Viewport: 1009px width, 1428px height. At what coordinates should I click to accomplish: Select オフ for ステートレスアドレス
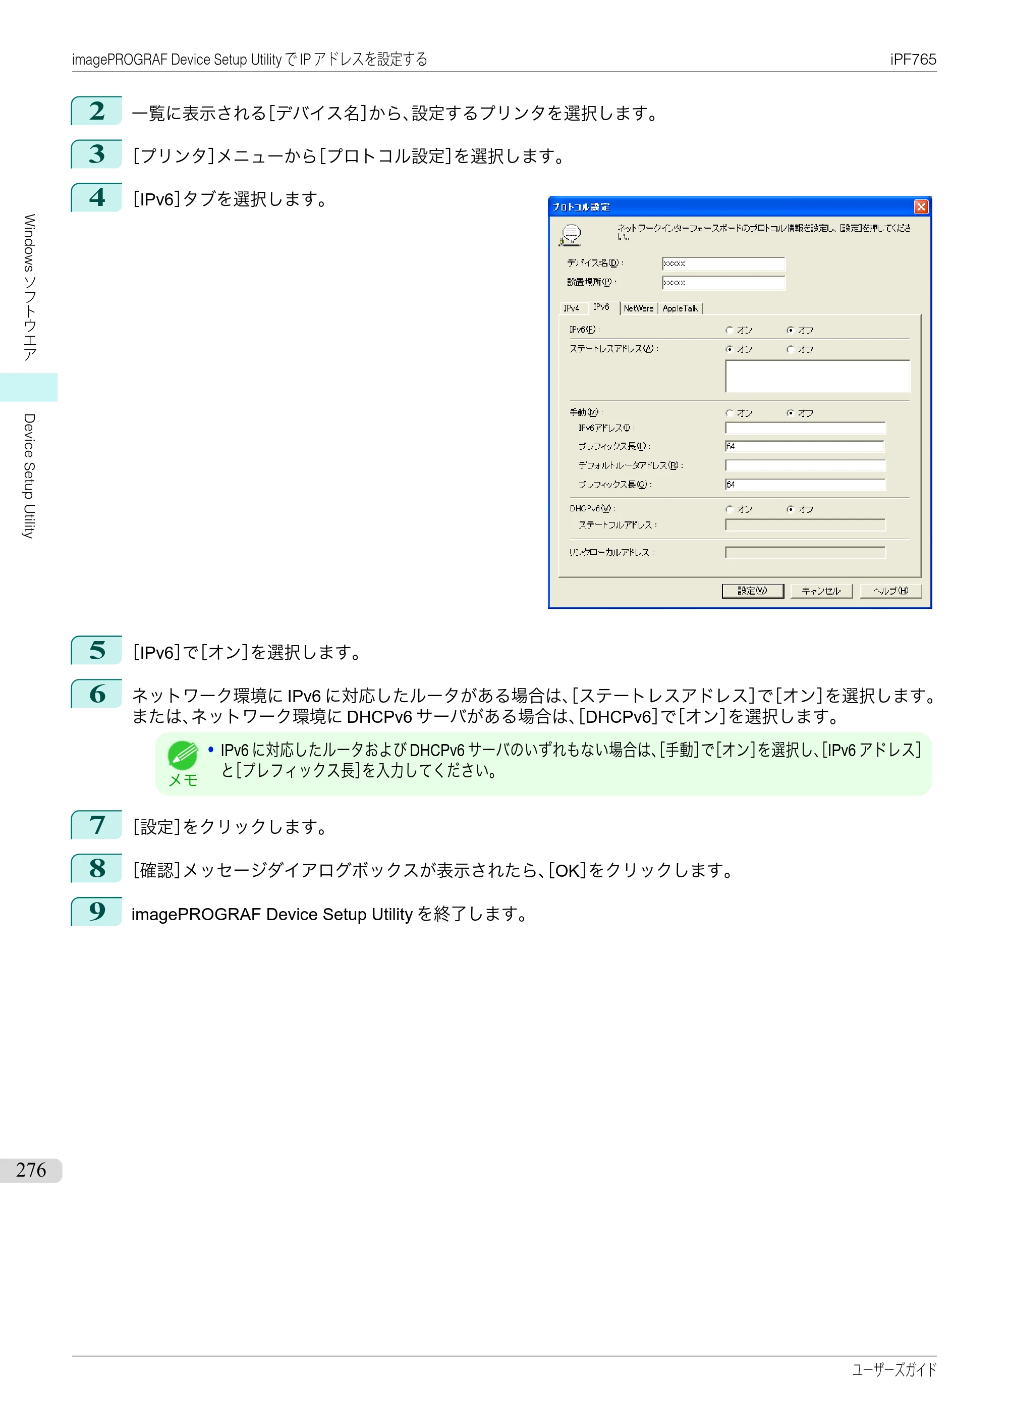coord(790,349)
